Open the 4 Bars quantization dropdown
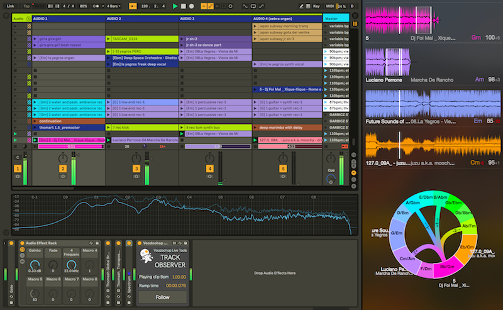Screen dimensions: 503x310 [x=114, y=6]
